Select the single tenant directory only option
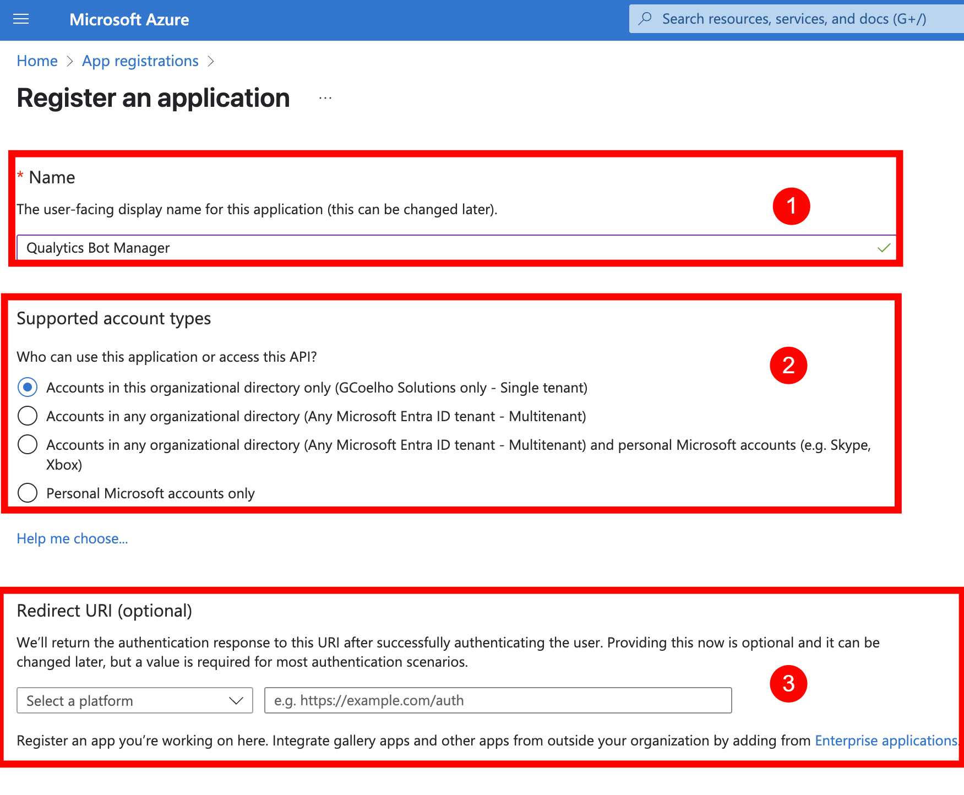This screenshot has height=795, width=964. 27,388
